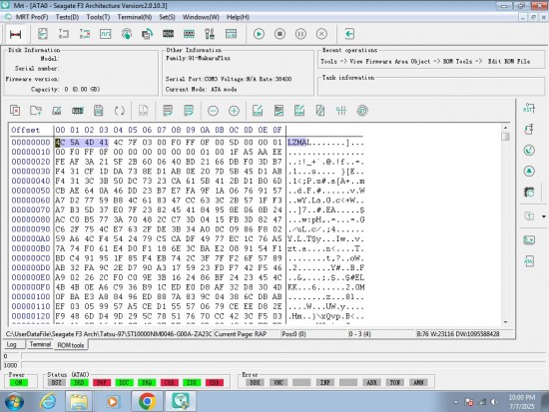Switch to the Terminal tab
The image size is (549, 412).
(40, 344)
